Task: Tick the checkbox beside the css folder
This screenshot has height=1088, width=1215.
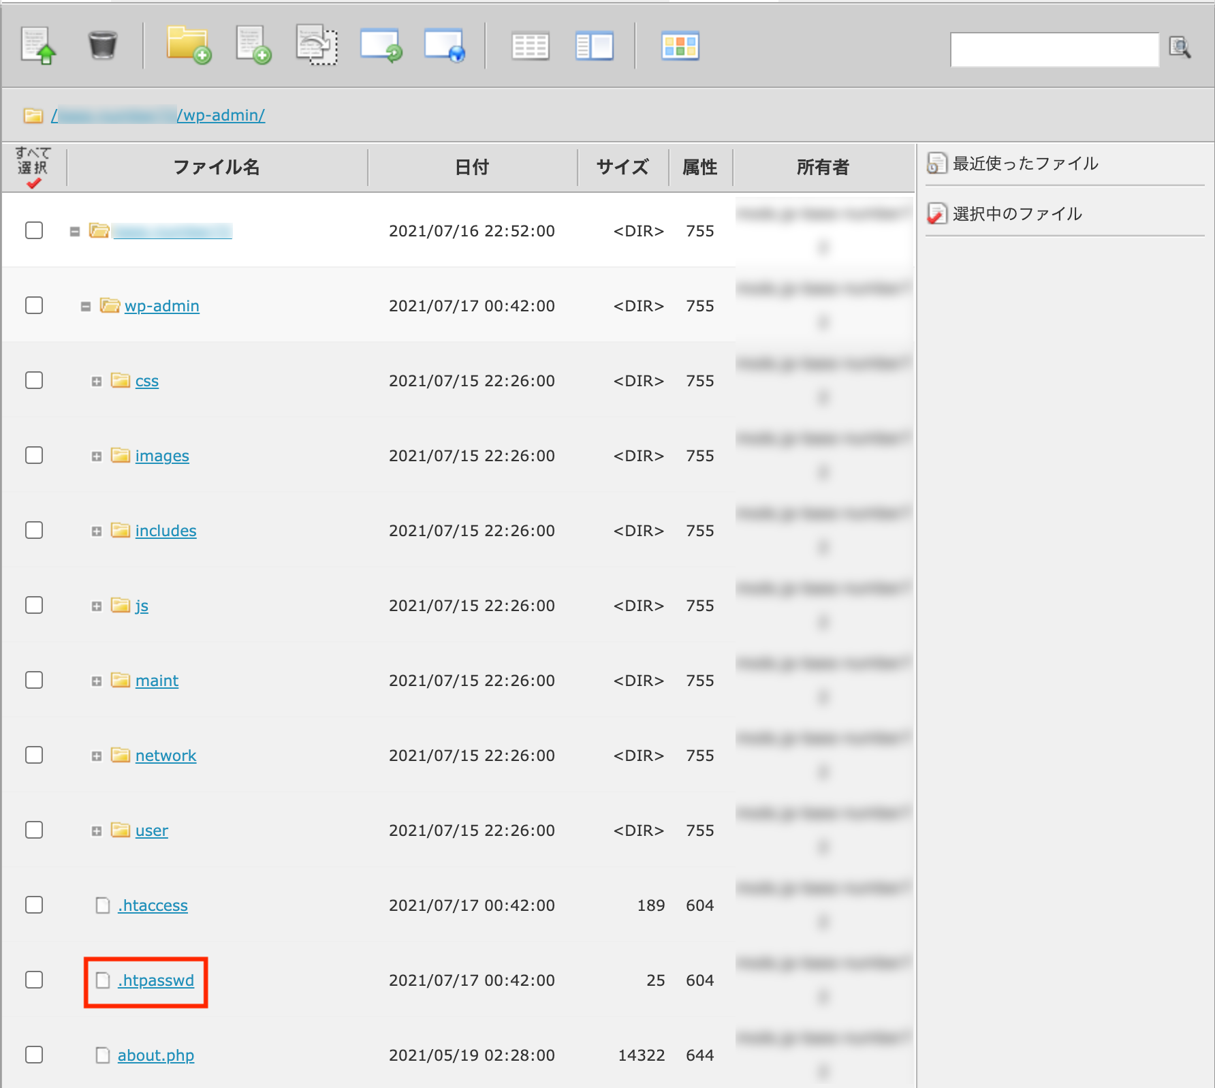Action: pos(34,380)
